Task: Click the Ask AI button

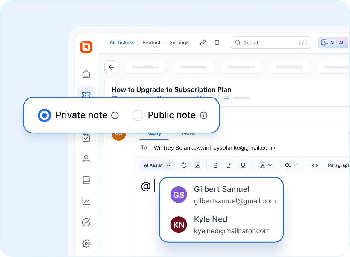Action: tap(333, 42)
